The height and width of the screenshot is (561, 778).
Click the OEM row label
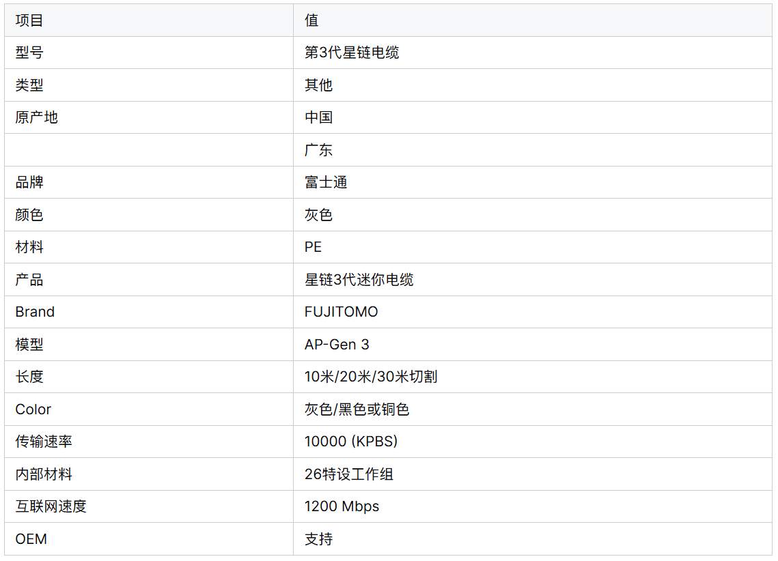pos(31,539)
